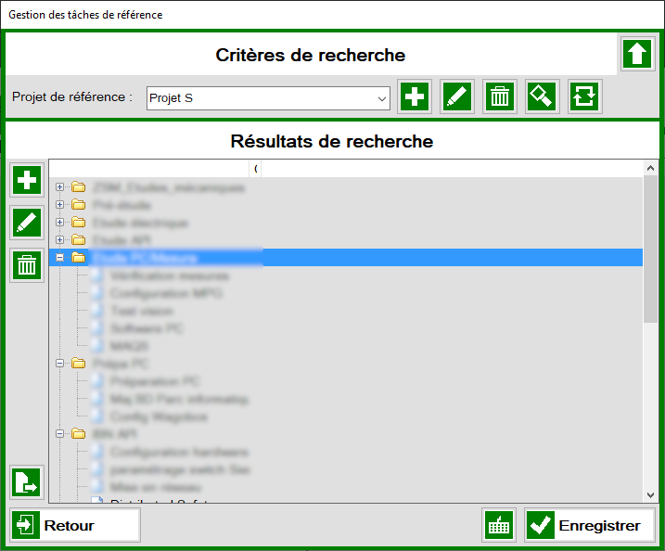Launch the search with the magnifier icon
This screenshot has height=551, width=665.
coord(542,96)
